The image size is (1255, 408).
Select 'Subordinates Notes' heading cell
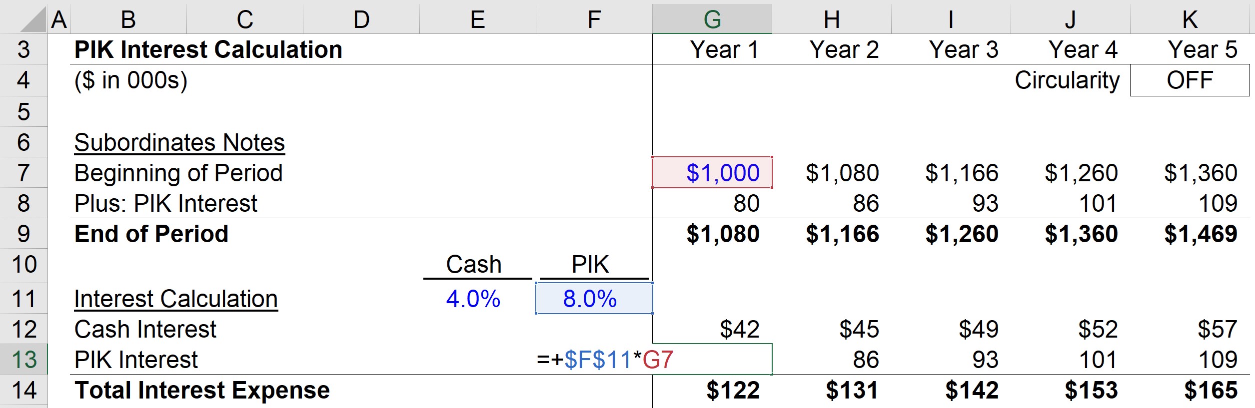click(179, 142)
